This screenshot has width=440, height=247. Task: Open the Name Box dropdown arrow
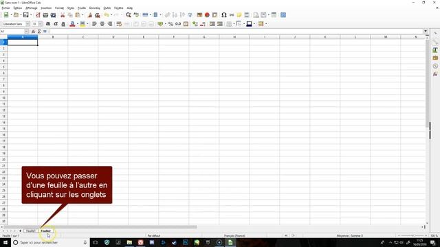26,32
